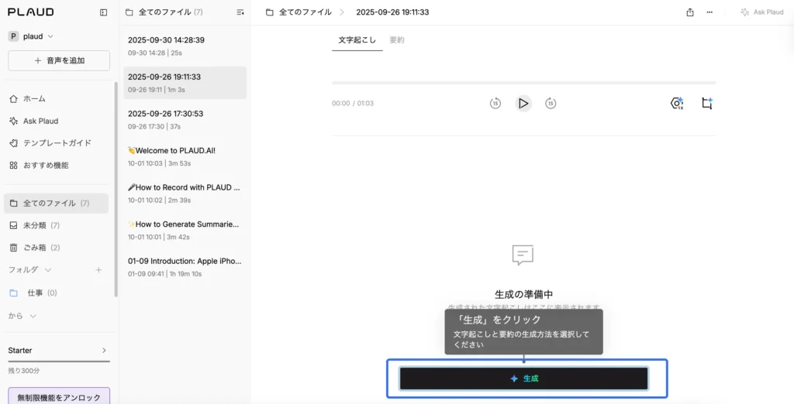Change the playback speed setting icon

click(677, 103)
